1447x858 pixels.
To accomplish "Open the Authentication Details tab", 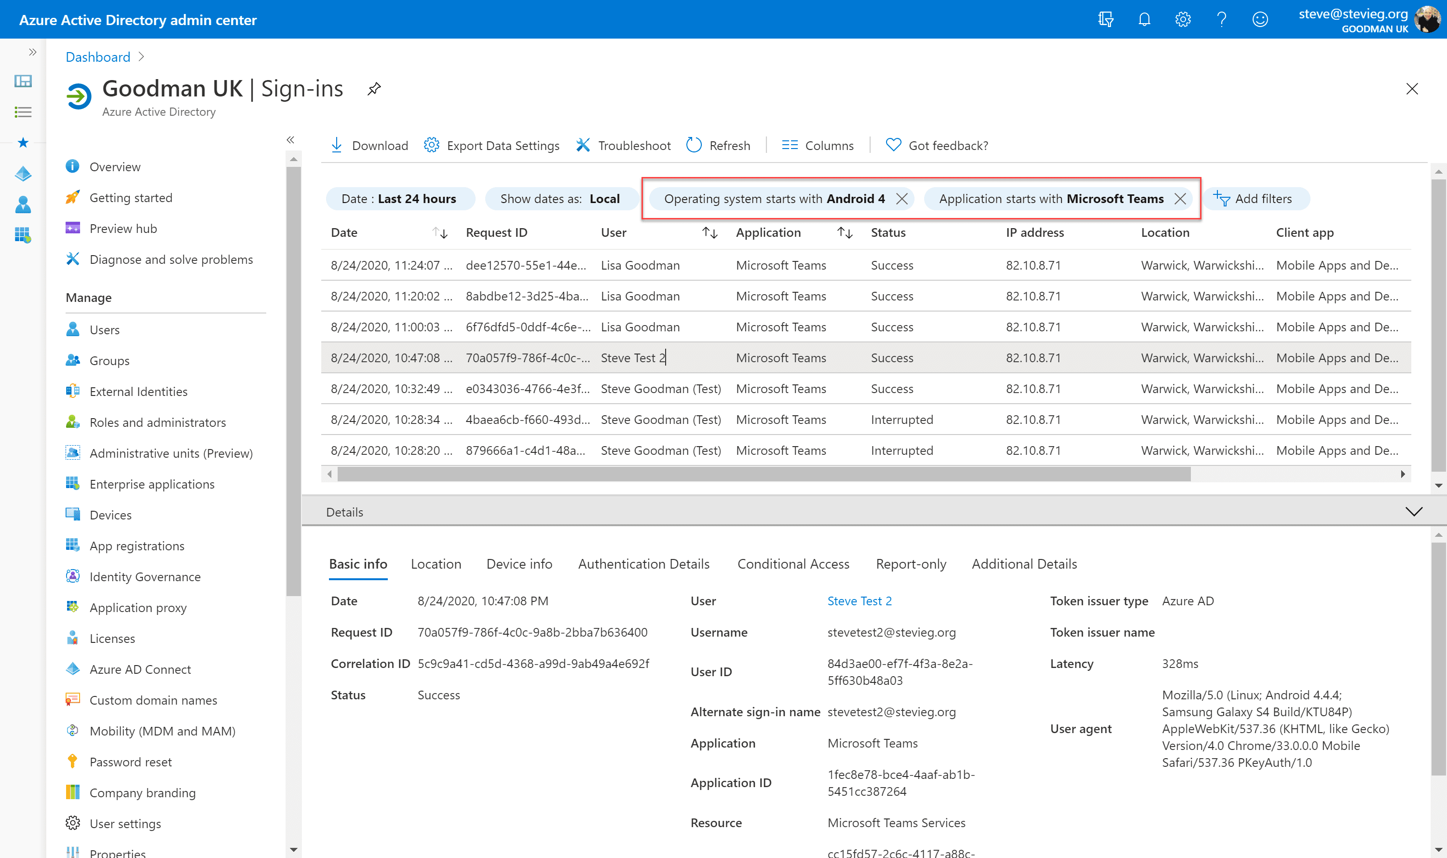I will pyautogui.click(x=643, y=564).
